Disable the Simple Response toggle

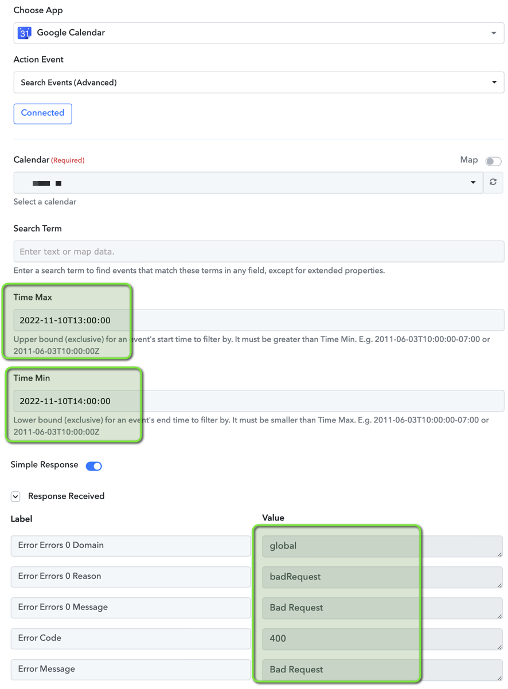tap(94, 466)
